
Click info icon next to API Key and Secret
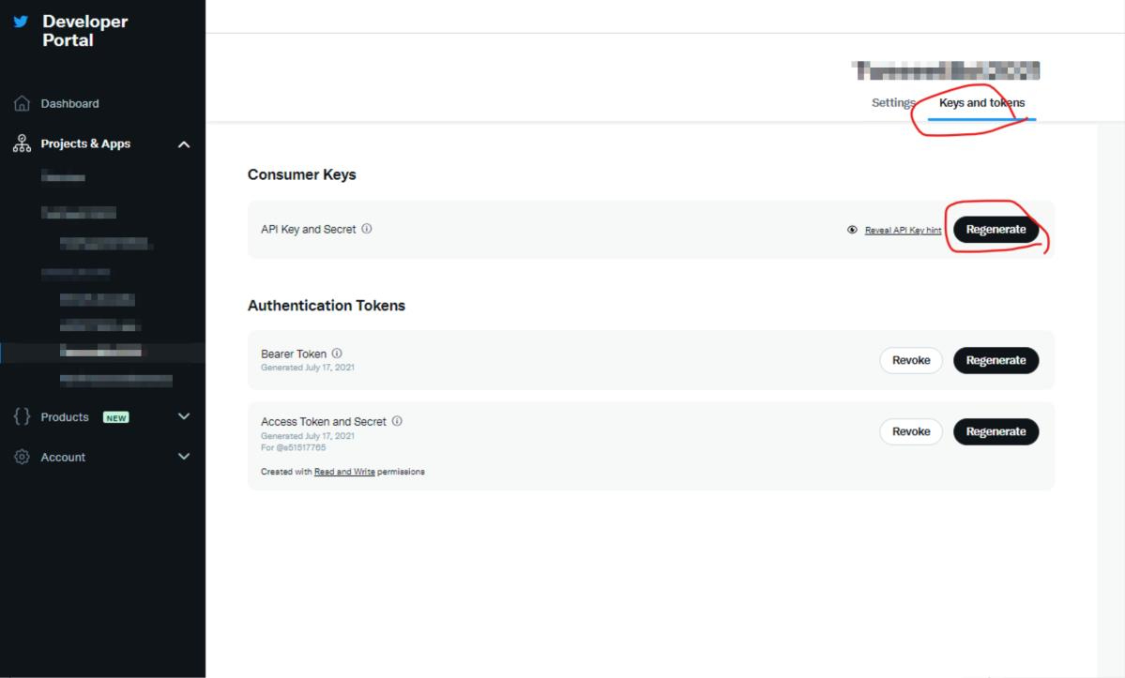pyautogui.click(x=367, y=229)
